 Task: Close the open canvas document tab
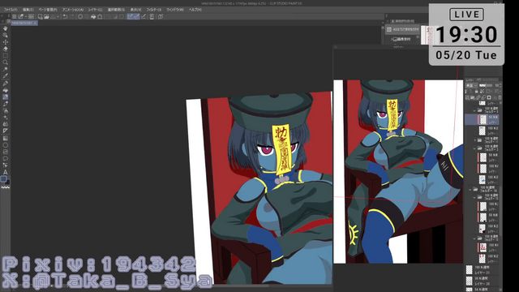pos(35,24)
